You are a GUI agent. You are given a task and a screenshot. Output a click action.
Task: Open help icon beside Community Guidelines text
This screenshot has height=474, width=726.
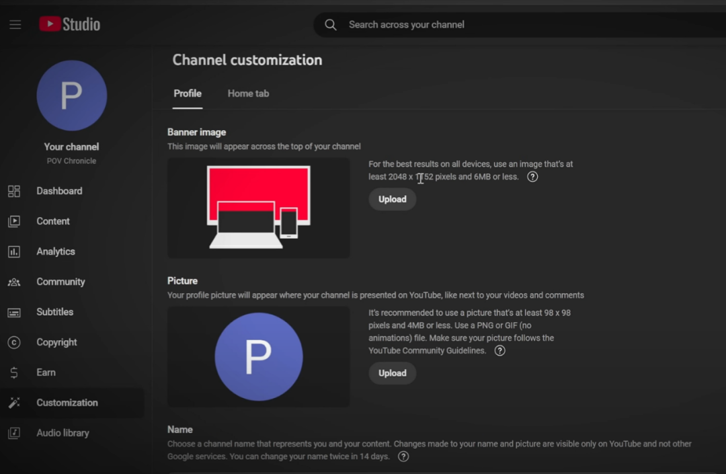(499, 351)
